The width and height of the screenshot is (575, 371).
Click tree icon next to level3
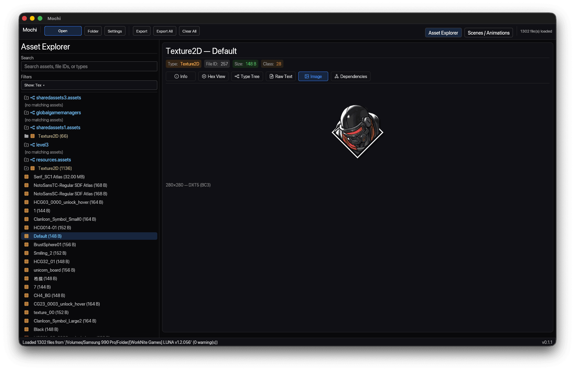(33, 145)
